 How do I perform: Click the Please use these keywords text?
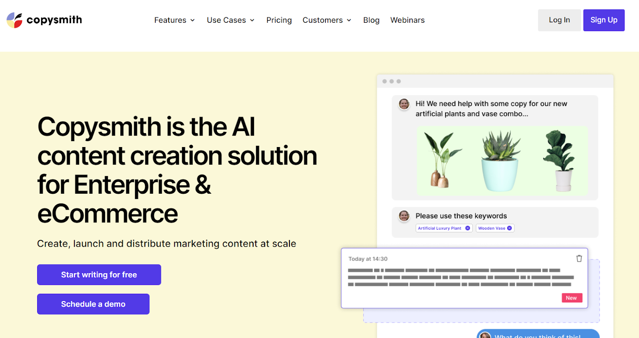pos(461,216)
